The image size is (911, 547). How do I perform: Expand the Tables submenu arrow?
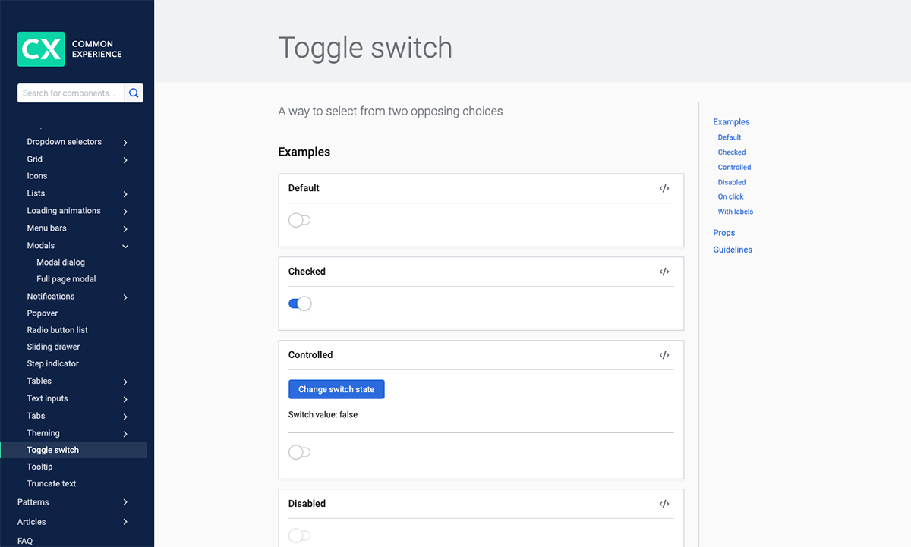tap(125, 382)
